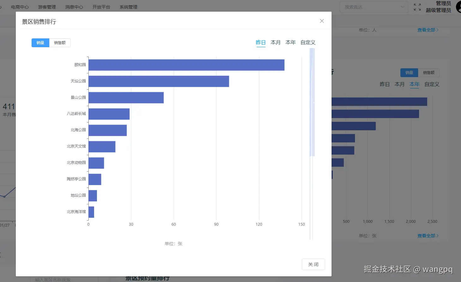461x282 pixels.
Task: Click 天坛公园 axis label
Action: click(x=78, y=81)
